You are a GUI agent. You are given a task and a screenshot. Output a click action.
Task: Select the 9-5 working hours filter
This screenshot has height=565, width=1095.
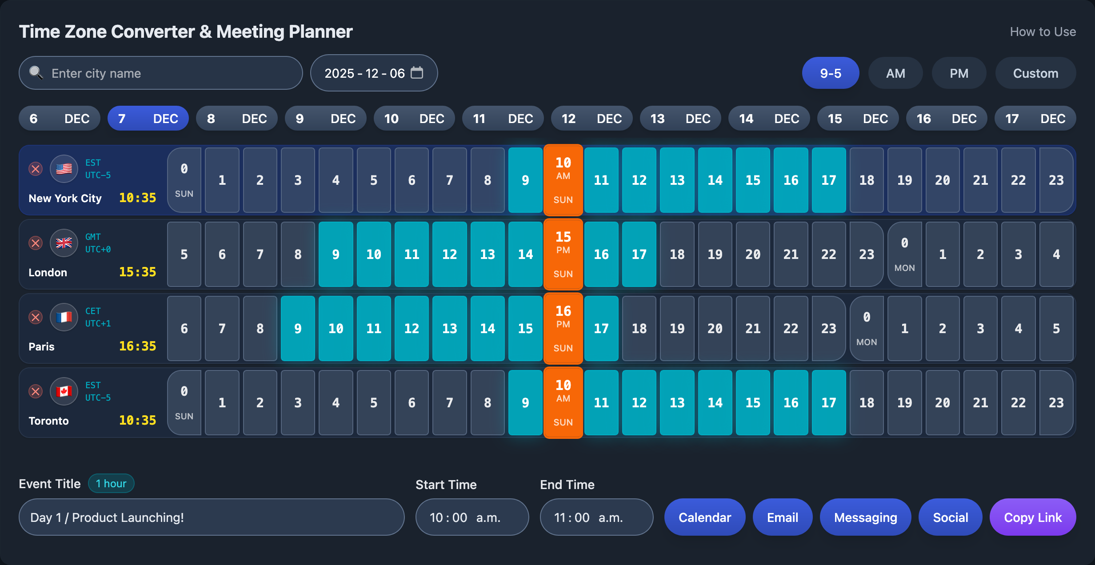pyautogui.click(x=830, y=73)
